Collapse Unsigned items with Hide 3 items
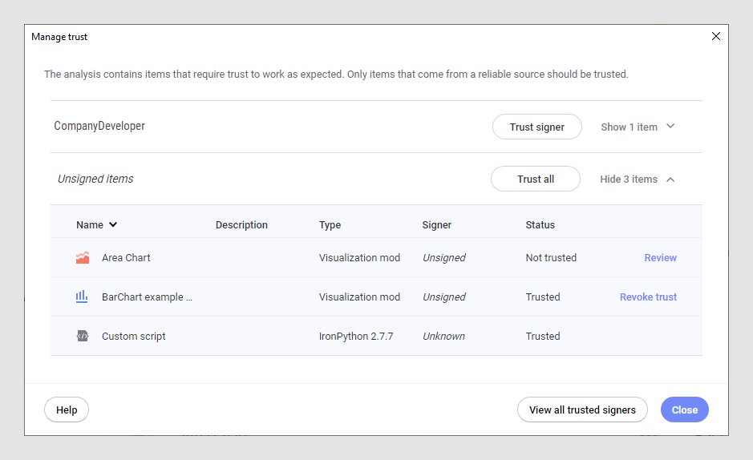This screenshot has height=460, width=753. (x=638, y=180)
